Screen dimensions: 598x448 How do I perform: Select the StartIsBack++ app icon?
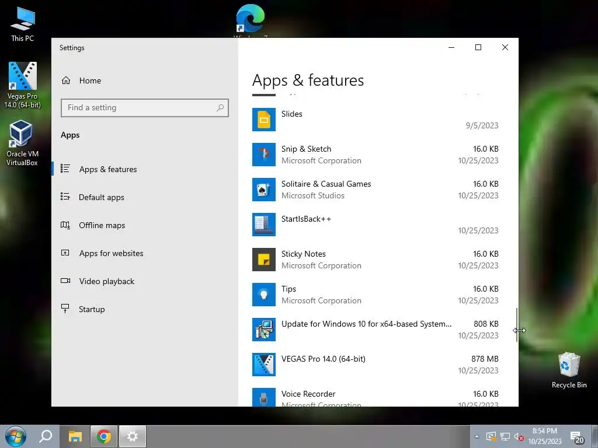tap(263, 225)
